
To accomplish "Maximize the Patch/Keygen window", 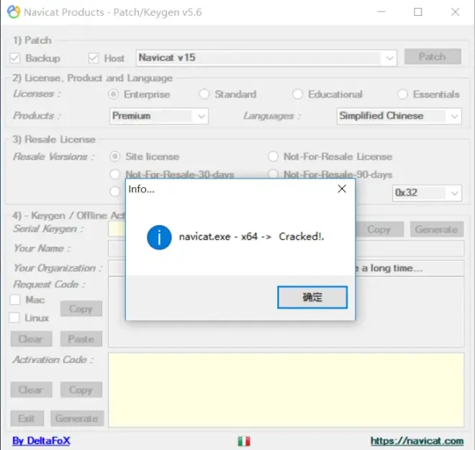I will pyautogui.click(x=418, y=12).
